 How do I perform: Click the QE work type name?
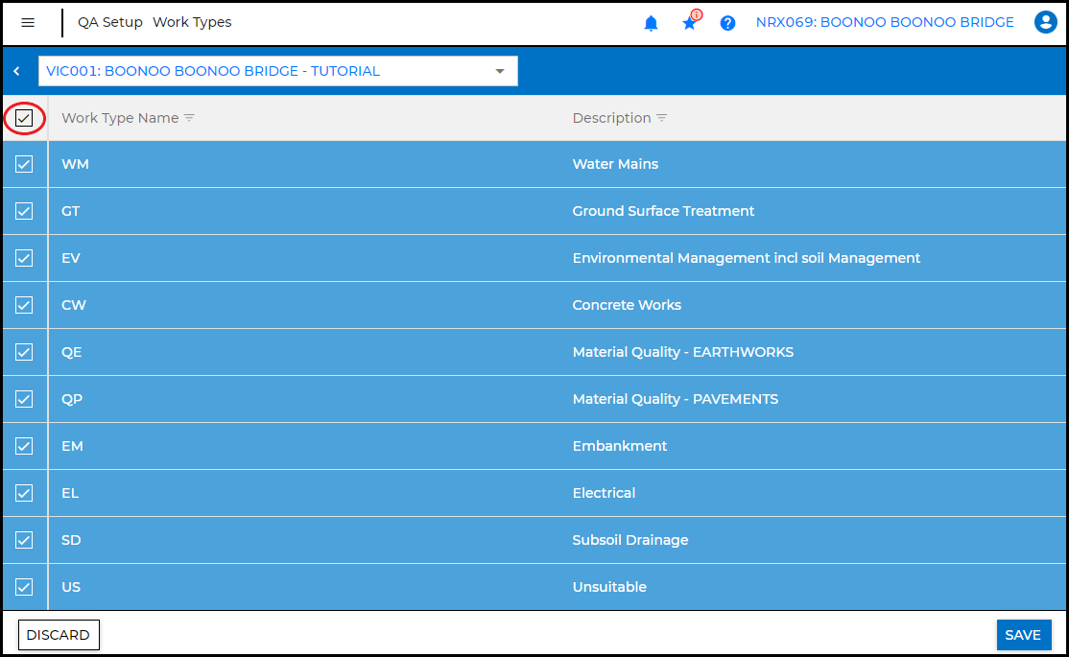(x=72, y=352)
